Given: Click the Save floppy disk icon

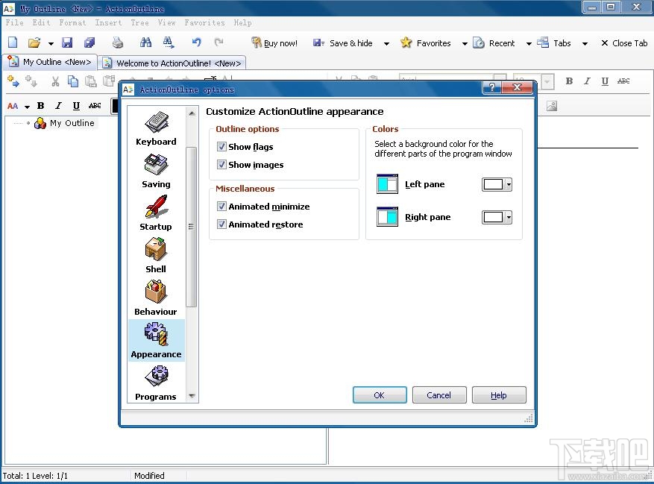Looking at the screenshot, I should pyautogui.click(x=67, y=43).
